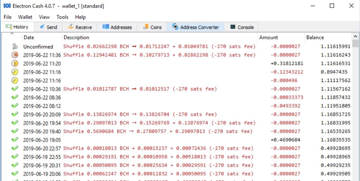
Task: Click the +0.4690684 amount cell
Action: (285, 140)
